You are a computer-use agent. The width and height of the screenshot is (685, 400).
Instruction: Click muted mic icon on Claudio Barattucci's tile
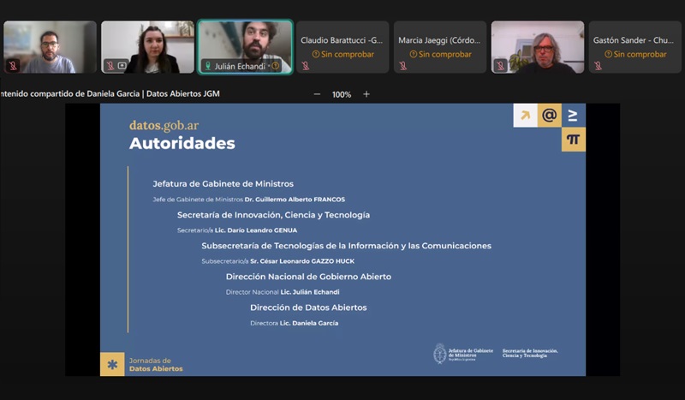pos(306,66)
